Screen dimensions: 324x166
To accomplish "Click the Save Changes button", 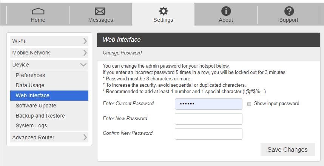I will click(x=287, y=149).
